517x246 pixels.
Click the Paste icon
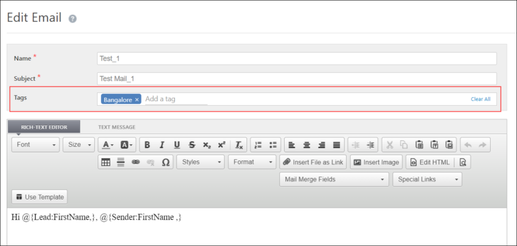(419, 145)
